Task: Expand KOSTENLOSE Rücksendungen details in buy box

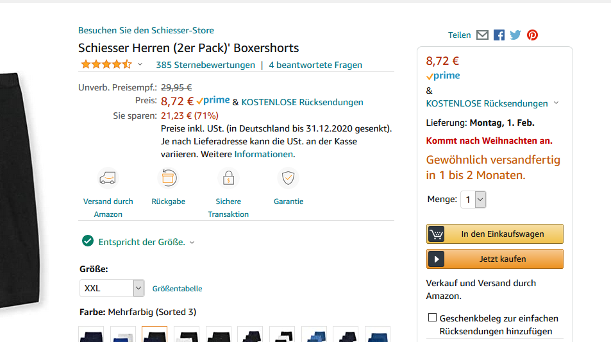Action: (x=556, y=103)
